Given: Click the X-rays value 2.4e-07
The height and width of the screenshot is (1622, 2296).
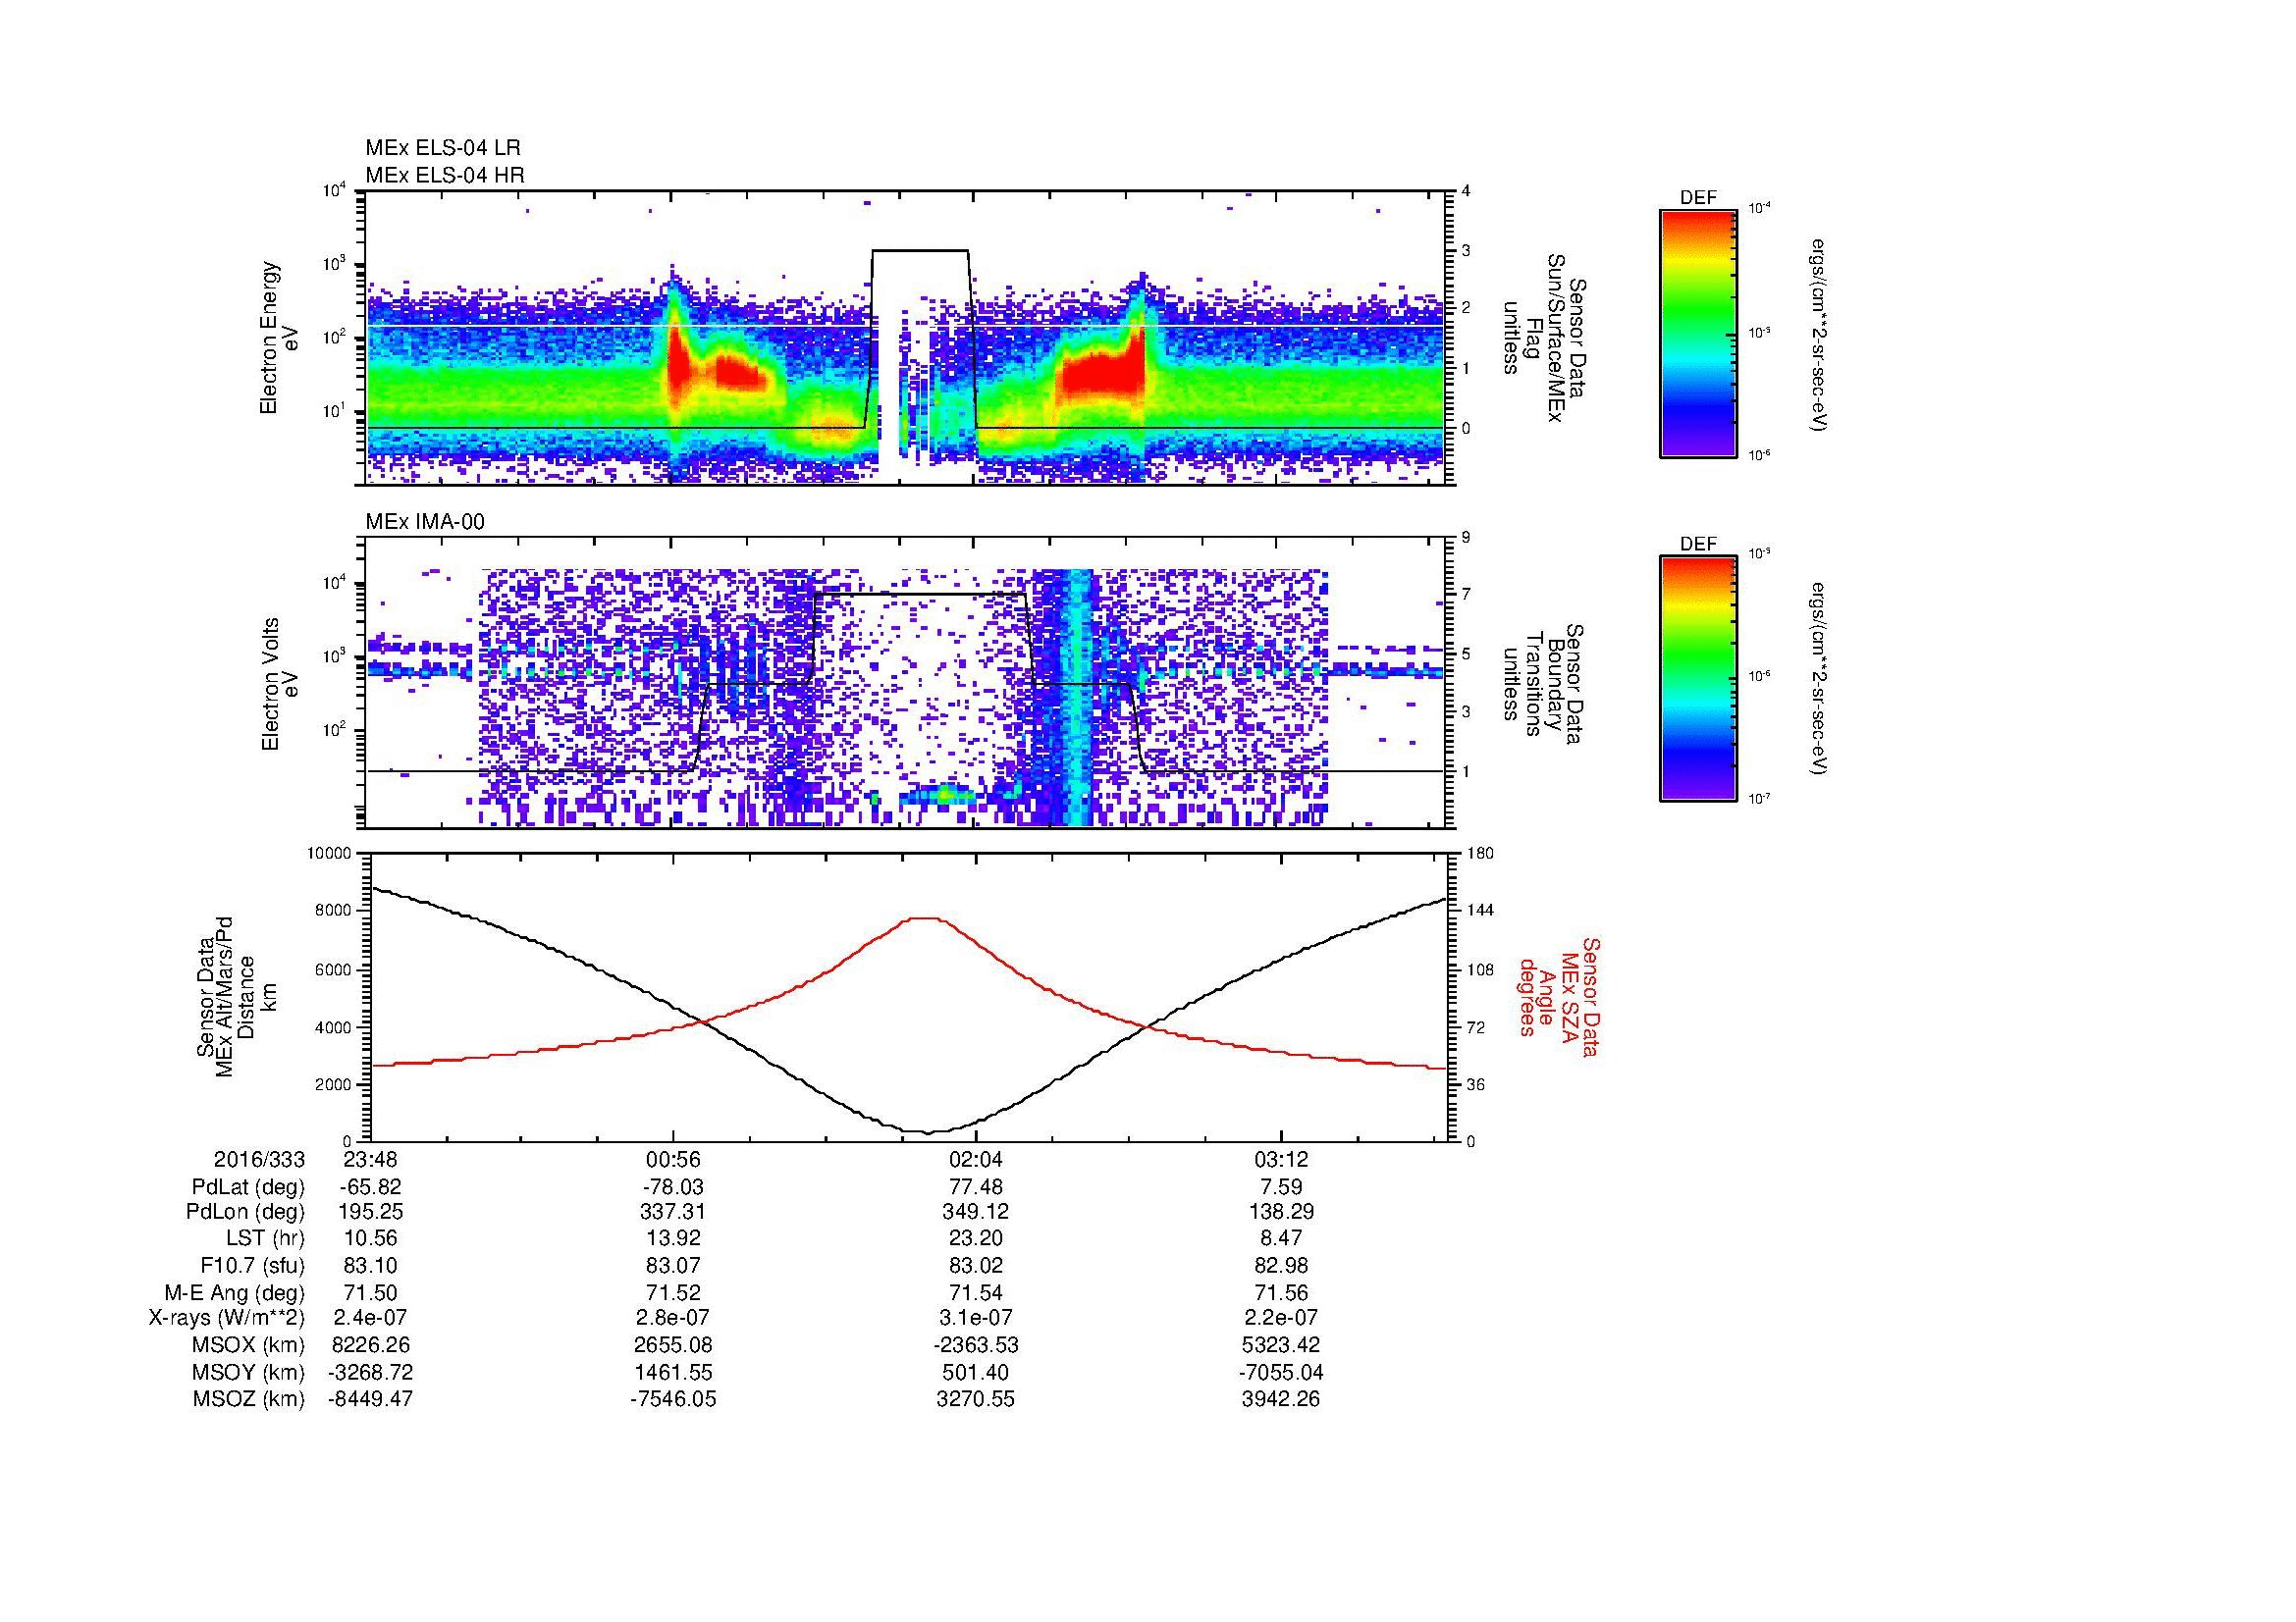Looking at the screenshot, I should click(x=370, y=1318).
